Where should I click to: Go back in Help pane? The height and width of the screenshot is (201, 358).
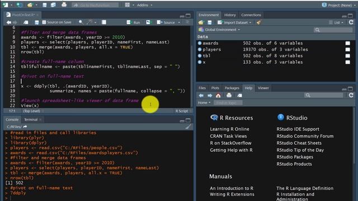pos(201,95)
